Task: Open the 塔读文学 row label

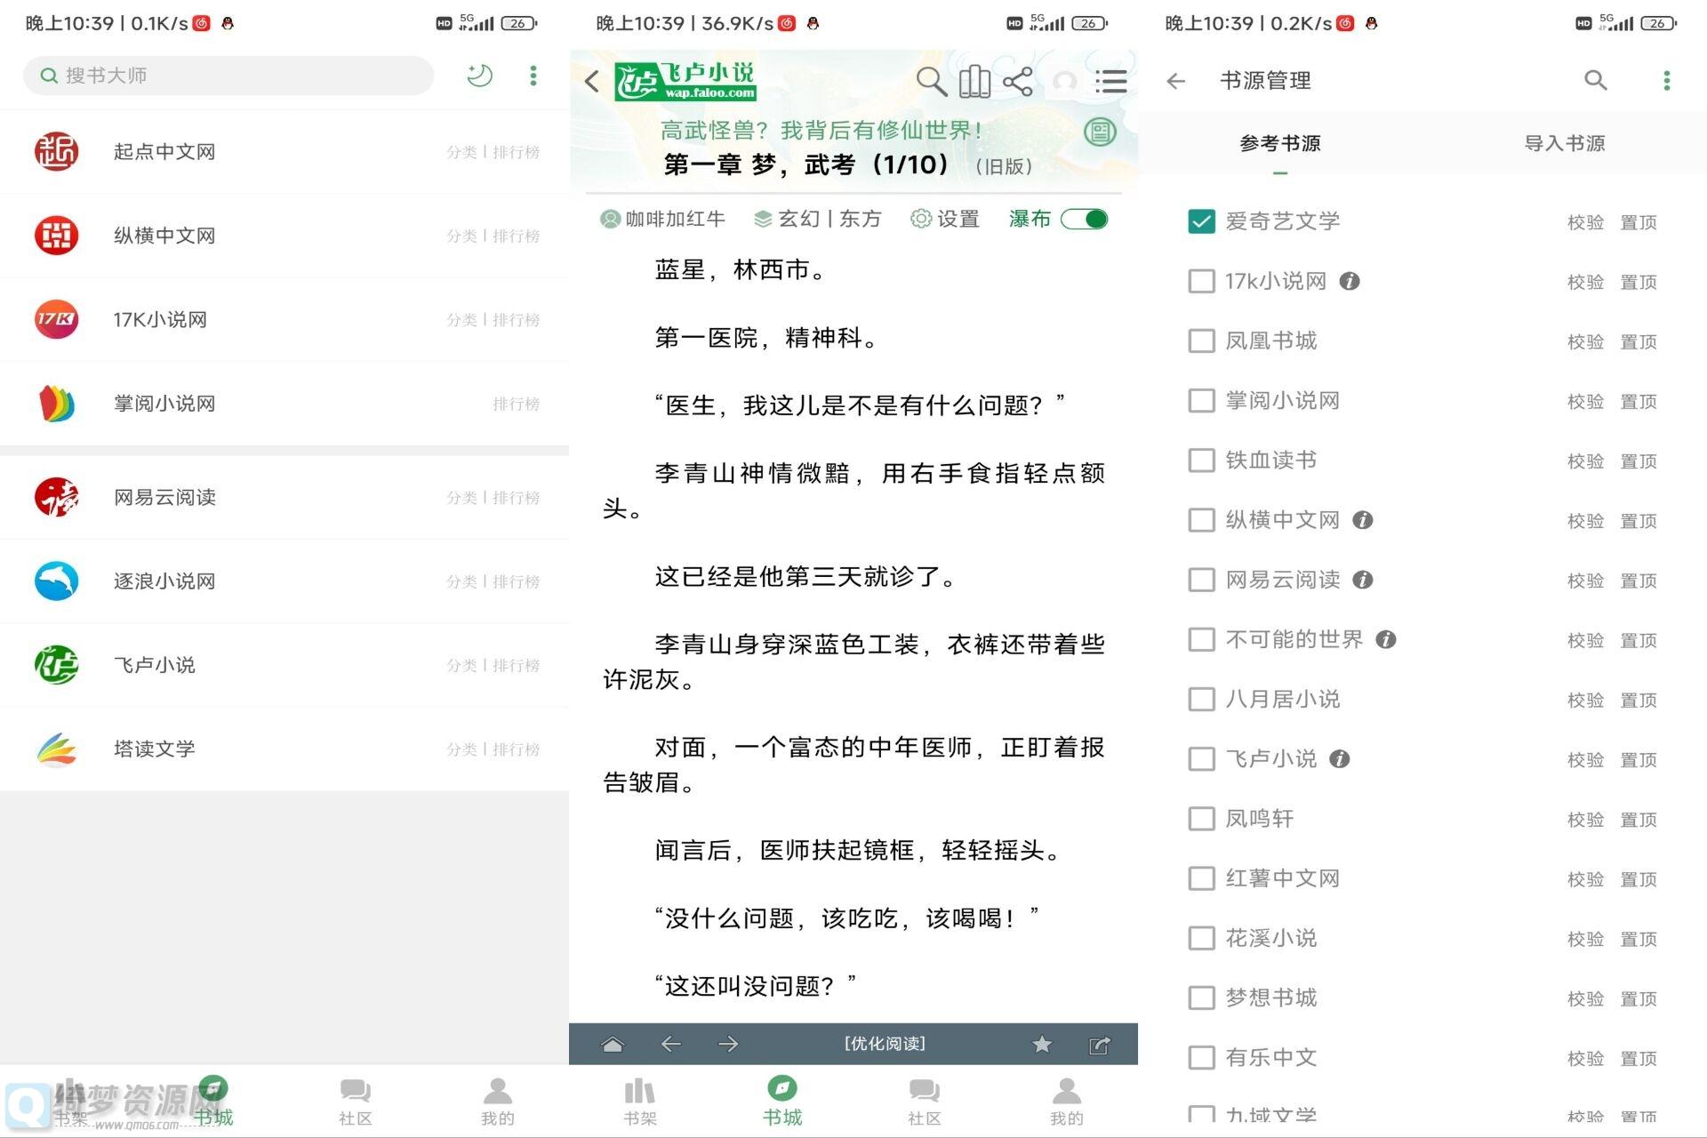Action: click(155, 749)
